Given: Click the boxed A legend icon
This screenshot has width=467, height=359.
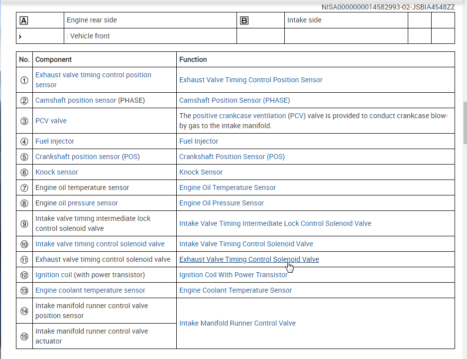Looking at the screenshot, I should coord(24,20).
